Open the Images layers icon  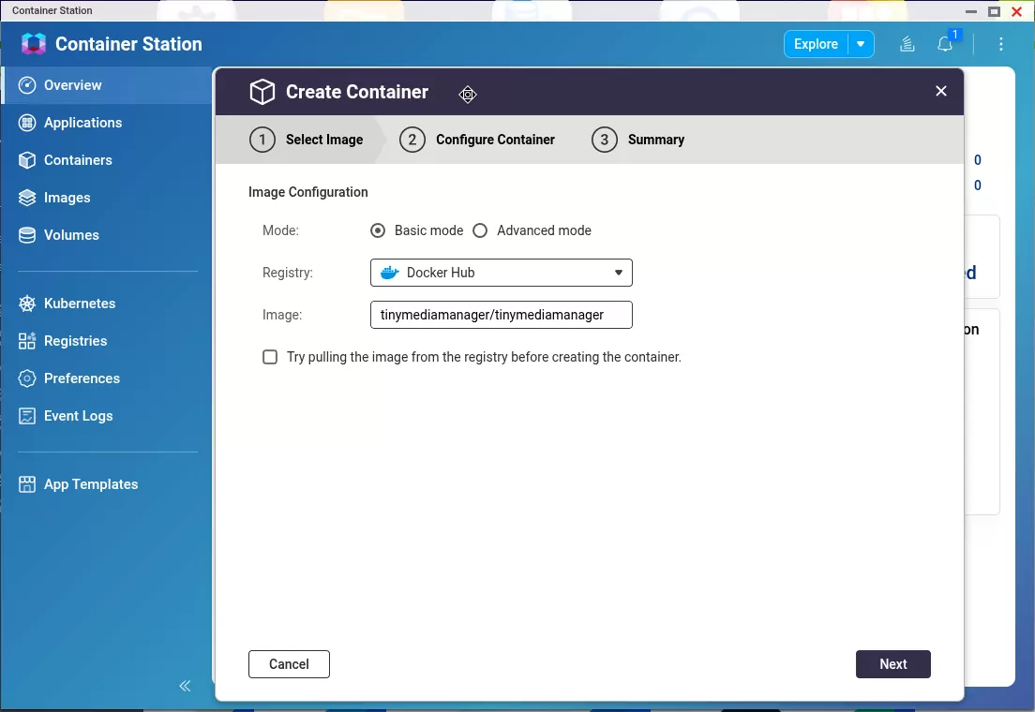point(27,198)
